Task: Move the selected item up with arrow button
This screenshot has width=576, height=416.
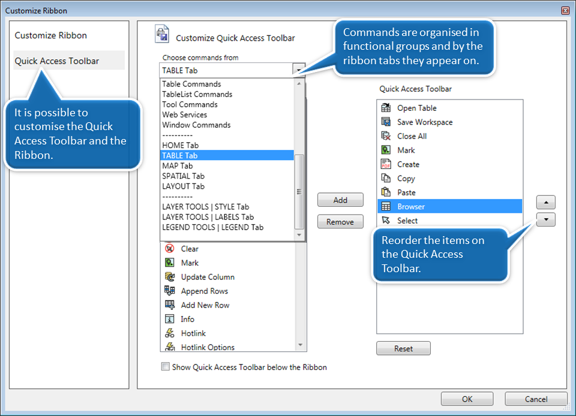Action: click(x=546, y=202)
